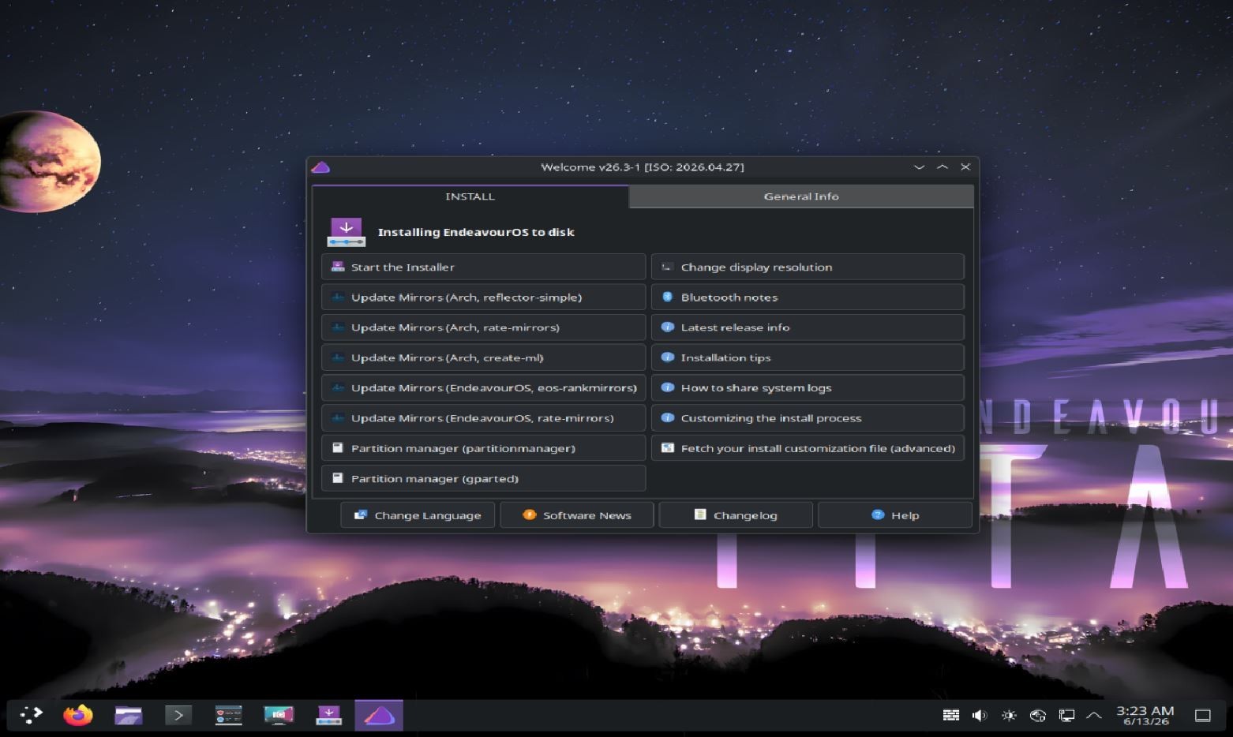Open the KDE application launcher in taskbar

[x=32, y=716]
